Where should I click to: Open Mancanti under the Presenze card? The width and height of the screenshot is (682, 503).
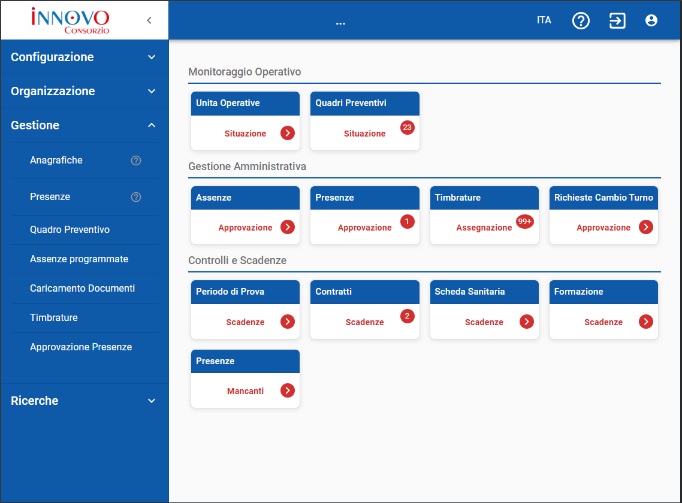245,390
